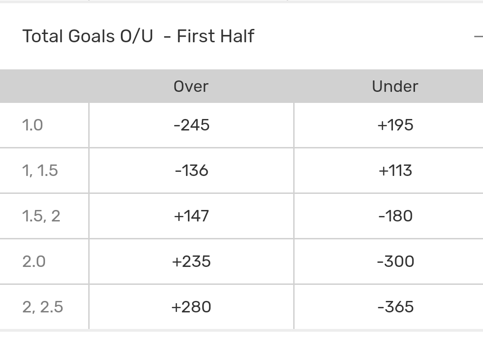Add Under 2, 2.5 at -365

(x=395, y=307)
